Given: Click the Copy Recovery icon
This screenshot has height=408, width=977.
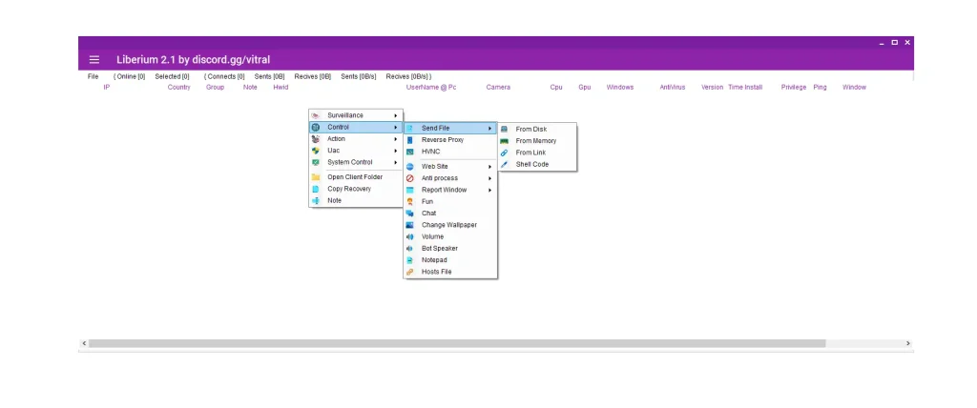Looking at the screenshot, I should click(x=315, y=189).
